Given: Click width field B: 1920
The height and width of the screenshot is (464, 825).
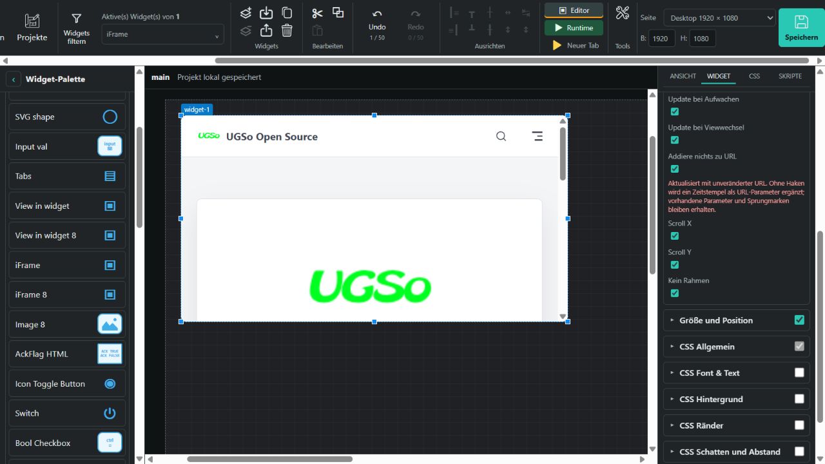Looking at the screenshot, I should pos(661,39).
